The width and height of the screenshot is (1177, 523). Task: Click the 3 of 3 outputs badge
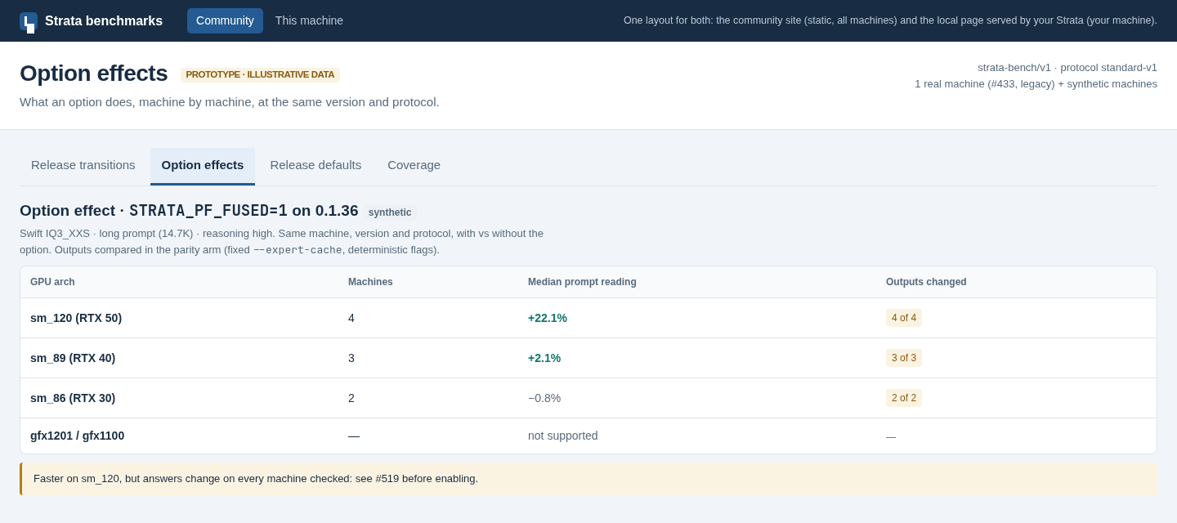tap(904, 358)
